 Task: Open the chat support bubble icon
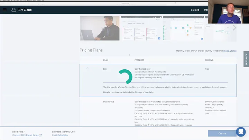241,132
